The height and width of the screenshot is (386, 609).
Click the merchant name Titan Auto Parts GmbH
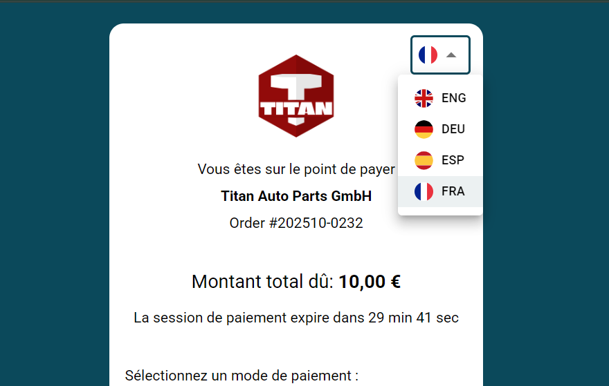pos(296,196)
